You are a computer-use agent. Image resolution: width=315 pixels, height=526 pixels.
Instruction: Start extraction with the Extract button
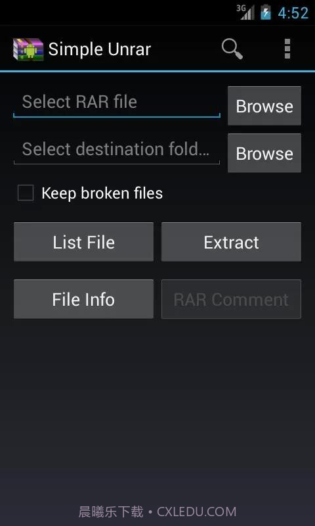231,242
